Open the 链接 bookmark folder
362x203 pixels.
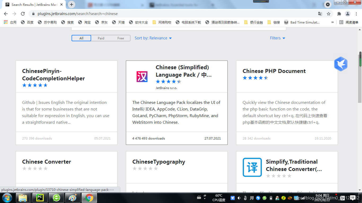click(274, 22)
